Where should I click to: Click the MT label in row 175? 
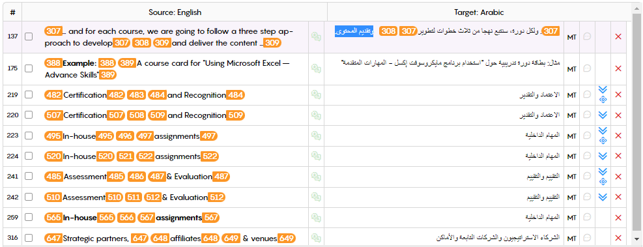[x=571, y=69]
